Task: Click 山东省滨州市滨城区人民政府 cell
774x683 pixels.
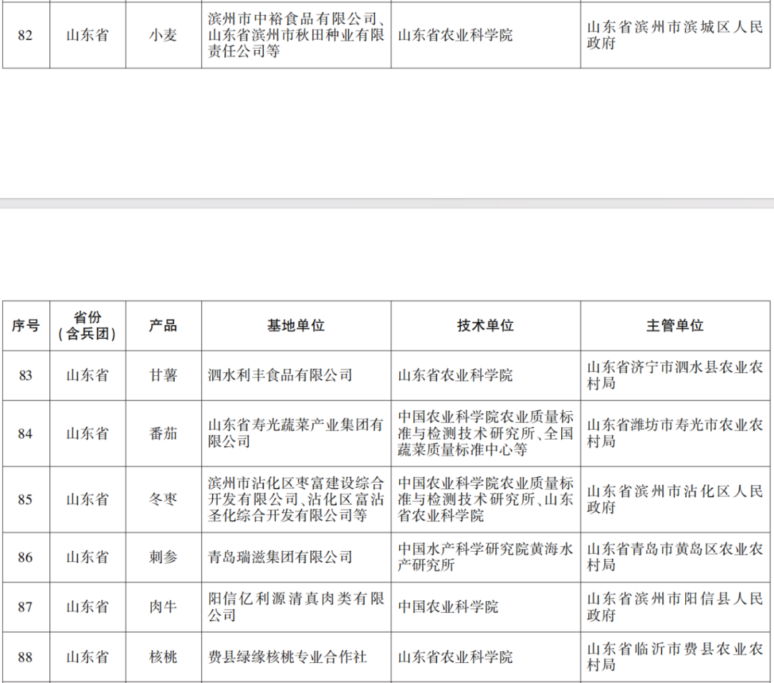Action: pyautogui.click(x=675, y=35)
